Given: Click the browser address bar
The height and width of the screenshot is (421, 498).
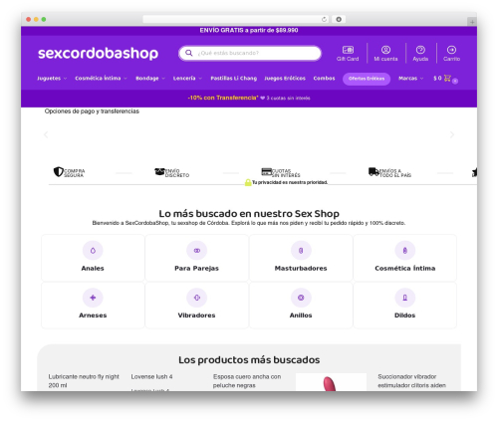Looking at the screenshot, I should [236, 19].
